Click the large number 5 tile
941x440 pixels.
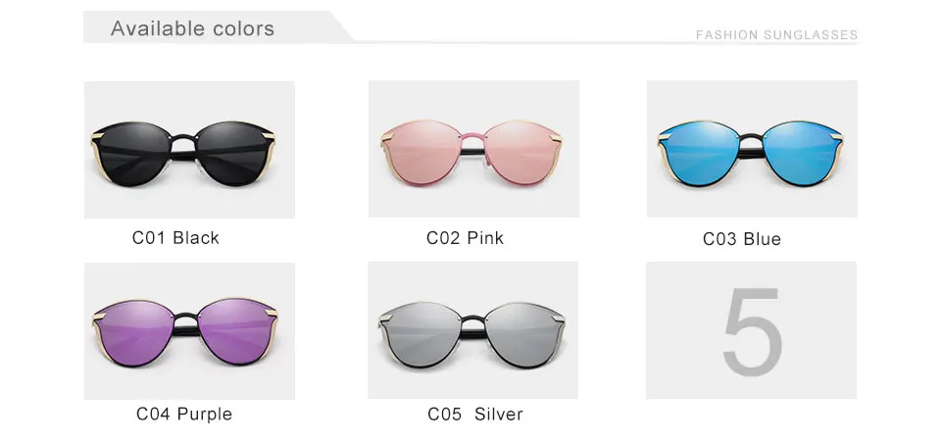(752, 330)
